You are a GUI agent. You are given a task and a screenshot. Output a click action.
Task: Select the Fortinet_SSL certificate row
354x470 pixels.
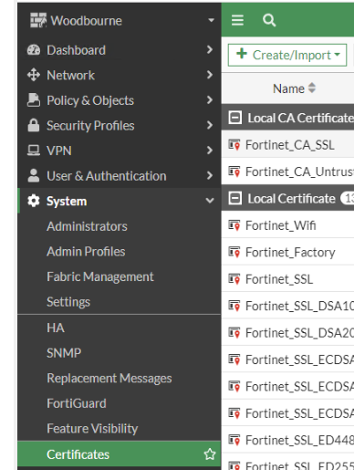287,278
